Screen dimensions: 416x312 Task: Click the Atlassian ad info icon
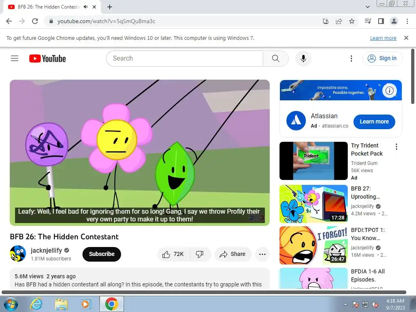[389, 91]
